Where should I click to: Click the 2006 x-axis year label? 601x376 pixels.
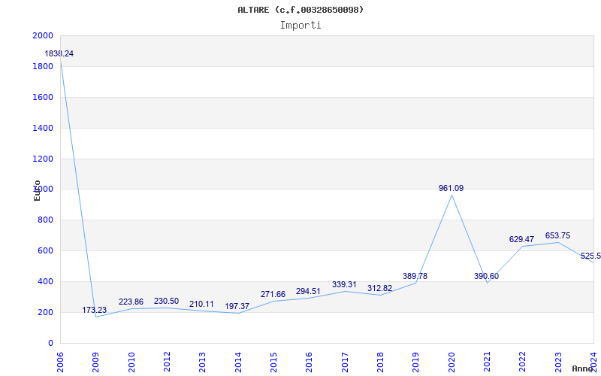tap(60, 361)
